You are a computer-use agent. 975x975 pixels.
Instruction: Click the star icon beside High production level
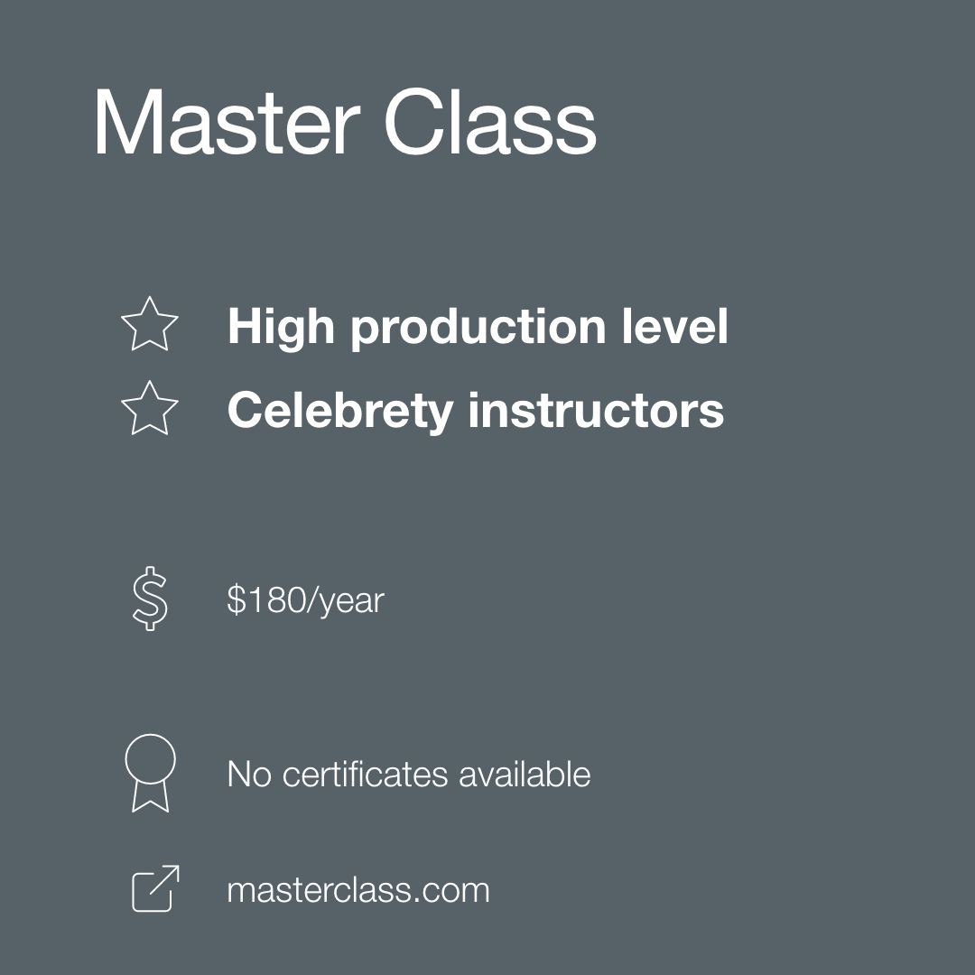pyautogui.click(x=150, y=325)
